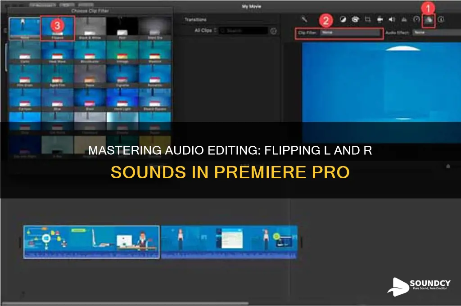Select the None clip filter thumbnail

click(25, 28)
